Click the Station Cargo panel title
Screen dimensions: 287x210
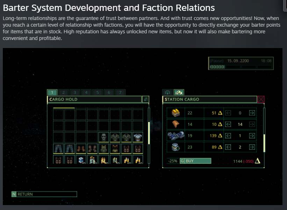pos(182,99)
